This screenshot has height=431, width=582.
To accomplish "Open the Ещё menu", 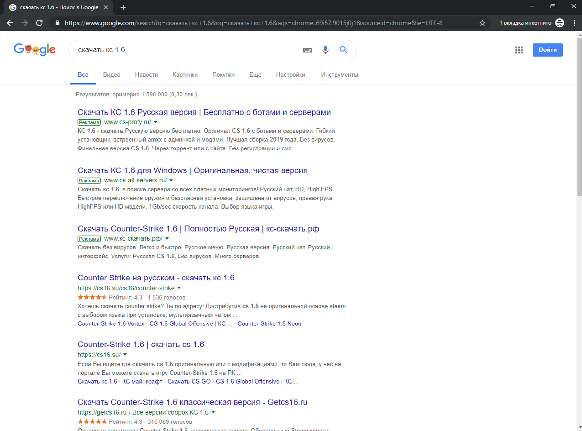I will point(255,75).
